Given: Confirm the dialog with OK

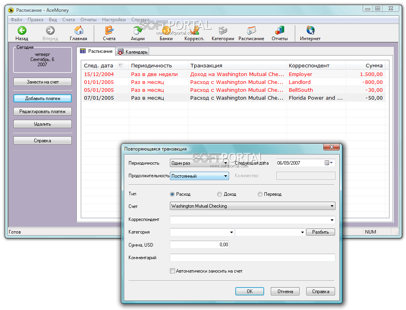Looking at the screenshot, I should (250, 291).
